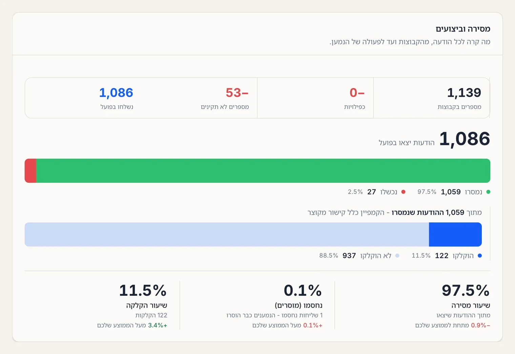
Task: Click the מסירה וביצועים section title
Action: coord(463,29)
